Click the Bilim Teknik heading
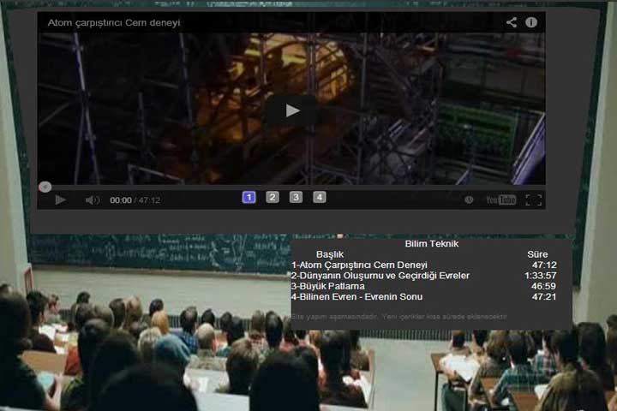617x411 pixels. pyautogui.click(x=432, y=244)
